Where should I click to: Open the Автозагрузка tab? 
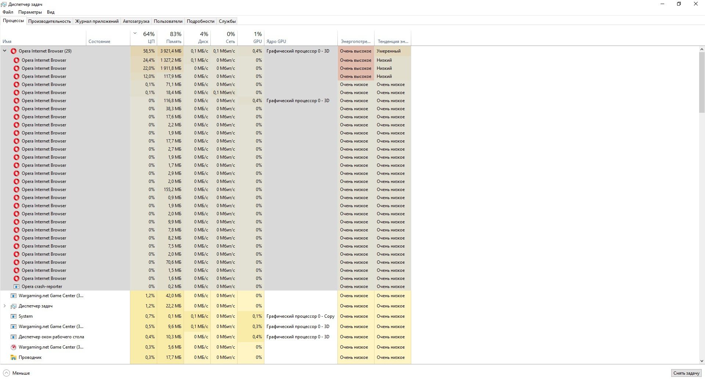[x=136, y=21]
